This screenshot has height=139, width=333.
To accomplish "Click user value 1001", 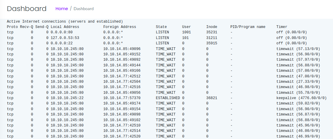I will (x=186, y=32).
